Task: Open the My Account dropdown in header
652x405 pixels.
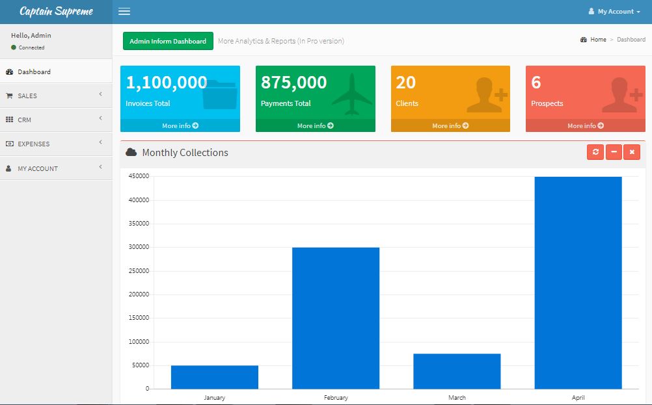Action: click(x=614, y=12)
